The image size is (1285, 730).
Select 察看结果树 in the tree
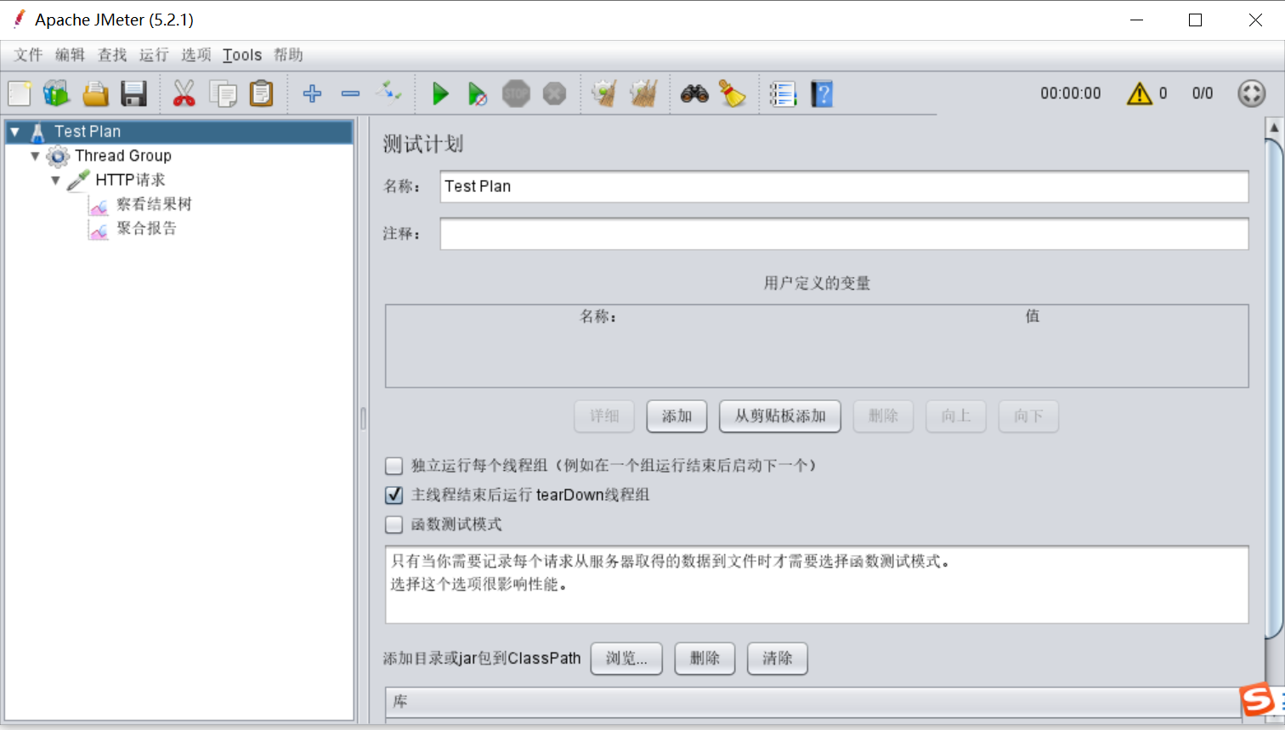154,204
